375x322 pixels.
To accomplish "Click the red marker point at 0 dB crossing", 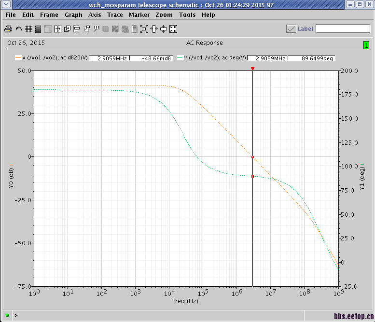I will (252, 157).
